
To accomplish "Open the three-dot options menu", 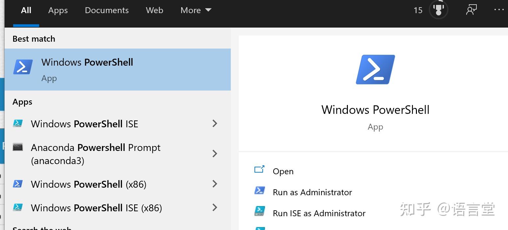I will (x=499, y=10).
